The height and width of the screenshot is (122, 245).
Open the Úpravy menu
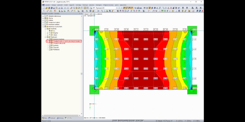(54, 5)
